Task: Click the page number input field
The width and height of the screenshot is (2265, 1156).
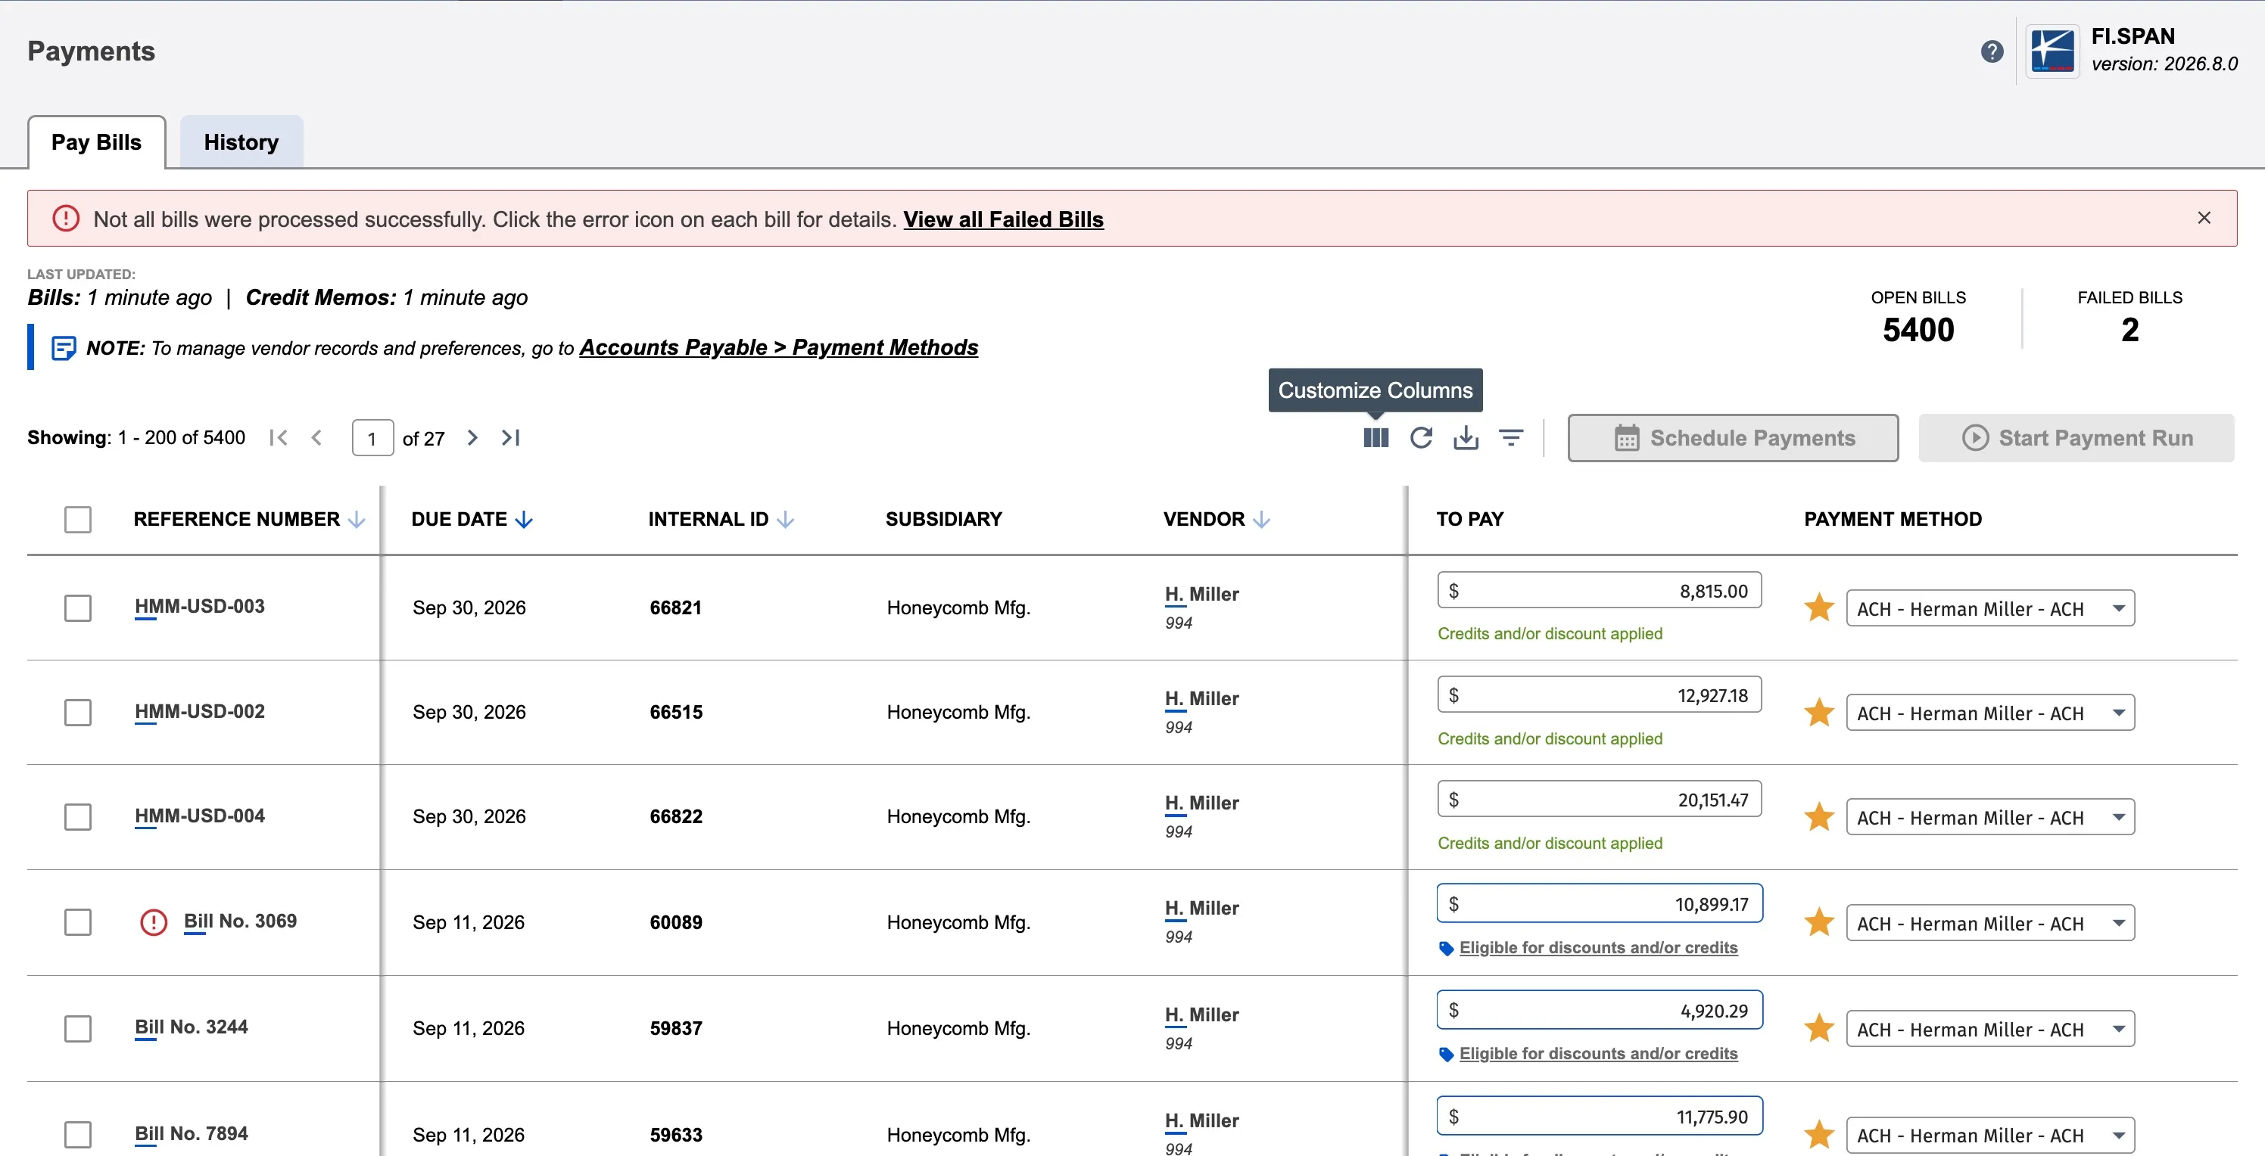Action: (x=372, y=437)
